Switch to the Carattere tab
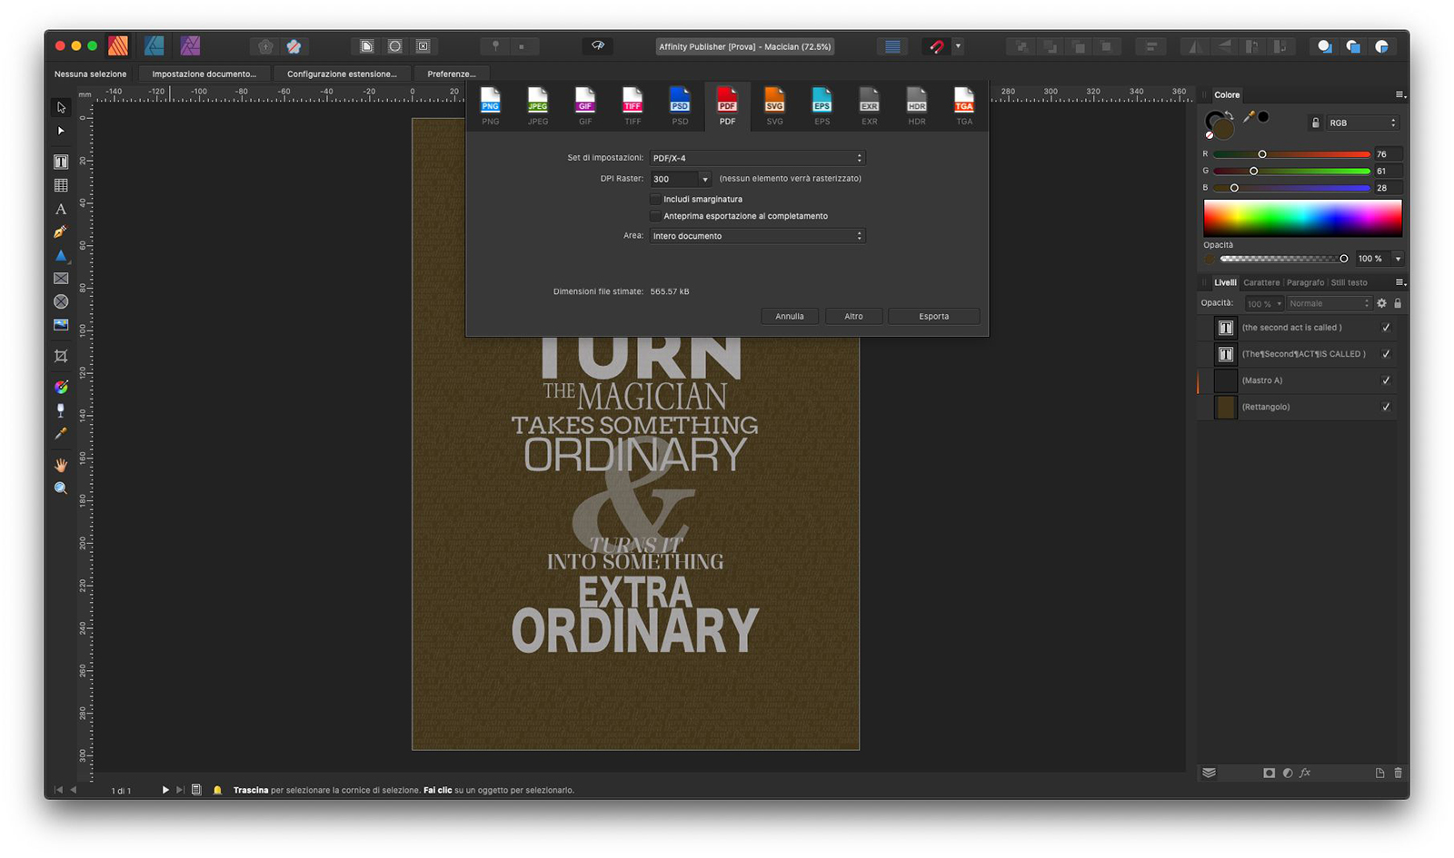This screenshot has width=1454, height=858. (x=1261, y=282)
